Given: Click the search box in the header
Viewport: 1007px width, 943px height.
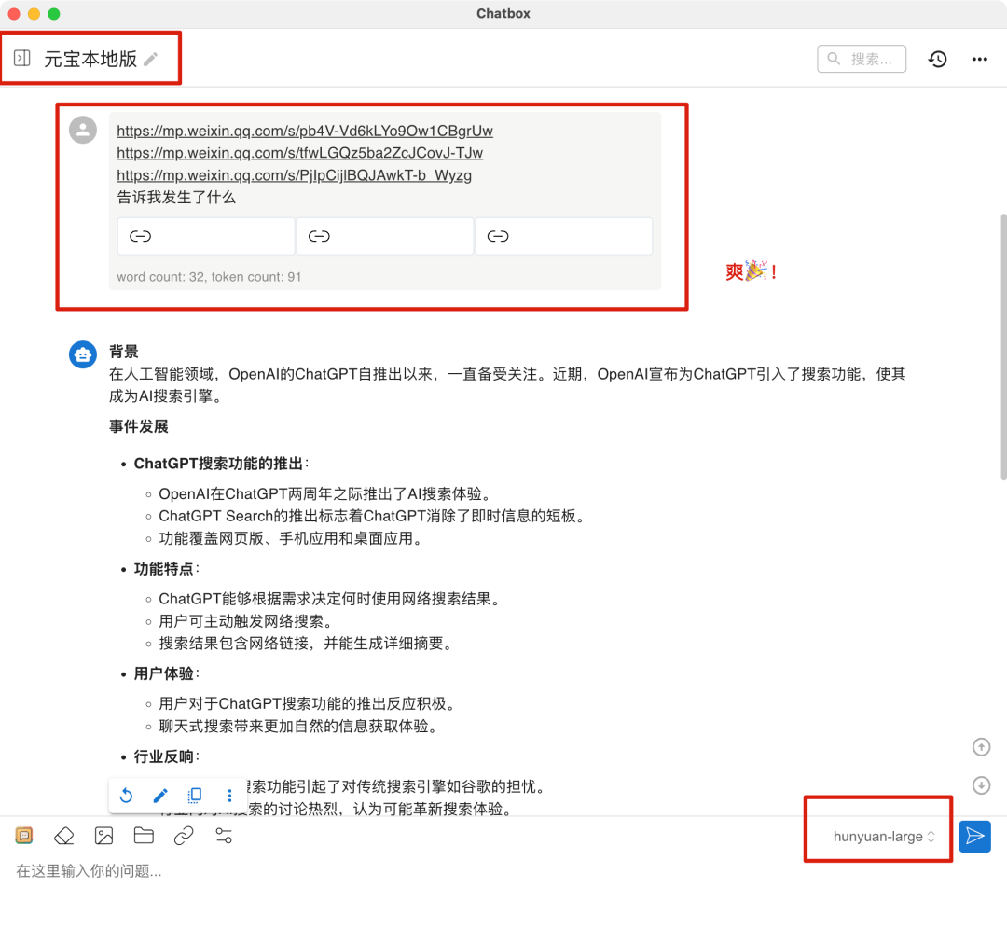Looking at the screenshot, I should tap(862, 59).
